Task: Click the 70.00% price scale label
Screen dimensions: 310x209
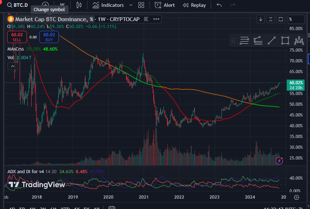Action: [x=296, y=61]
